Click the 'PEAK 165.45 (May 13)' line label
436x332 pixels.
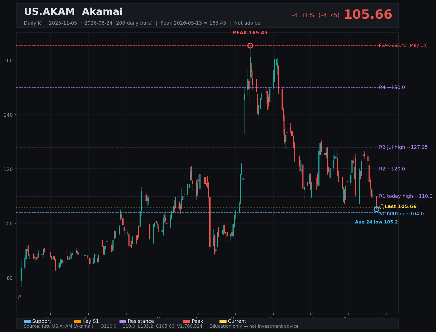pyautogui.click(x=403, y=45)
